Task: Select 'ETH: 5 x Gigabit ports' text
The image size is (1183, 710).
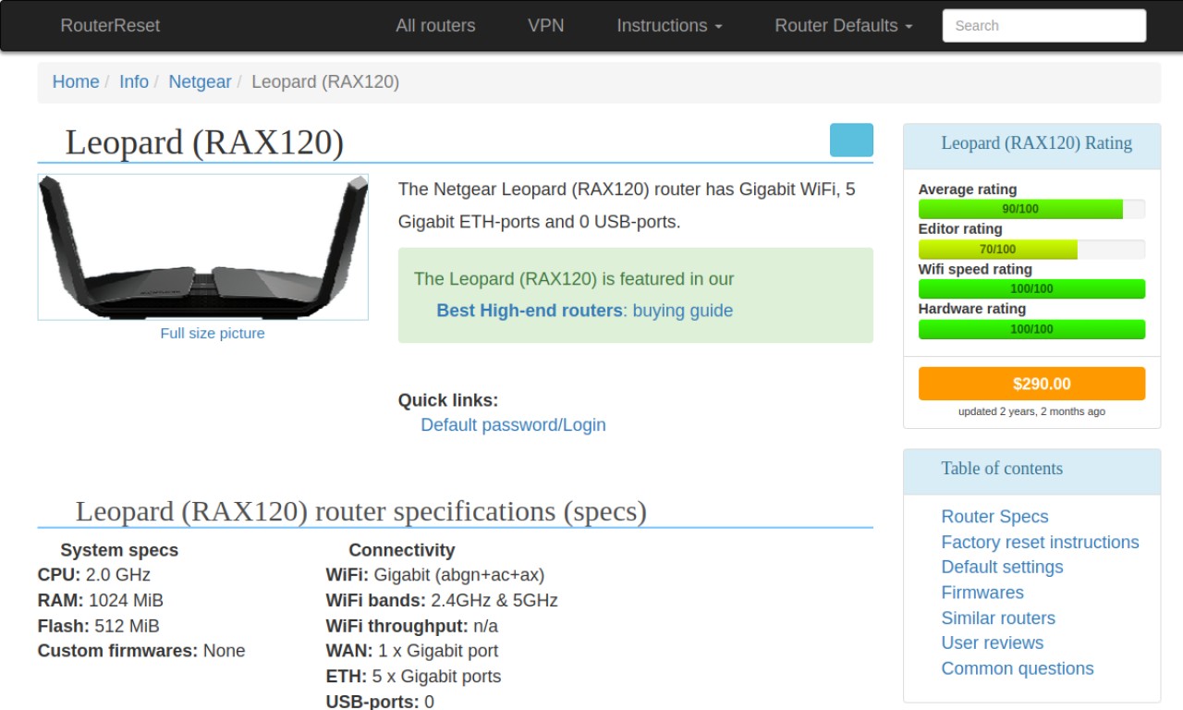Action: pos(413,676)
